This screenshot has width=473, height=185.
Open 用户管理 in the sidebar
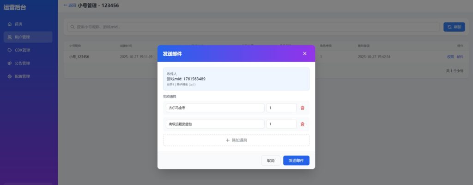28,37
